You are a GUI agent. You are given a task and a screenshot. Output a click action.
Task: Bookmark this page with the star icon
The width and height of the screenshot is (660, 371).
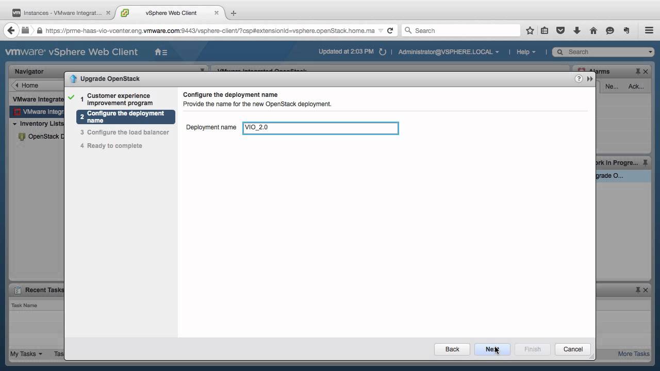530,30
